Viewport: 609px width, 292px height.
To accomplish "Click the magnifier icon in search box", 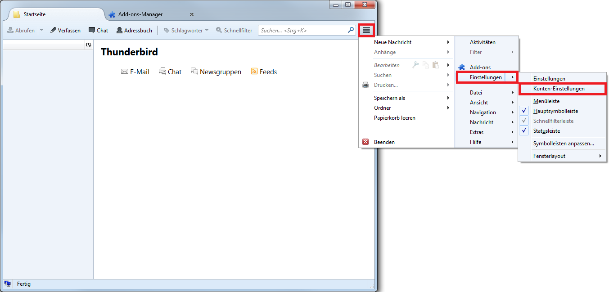I will pos(351,30).
